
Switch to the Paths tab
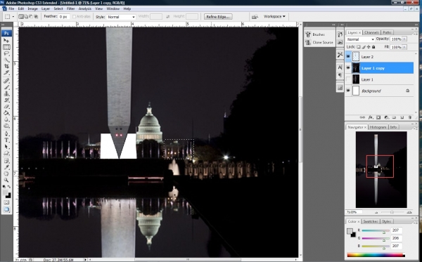[387, 32]
